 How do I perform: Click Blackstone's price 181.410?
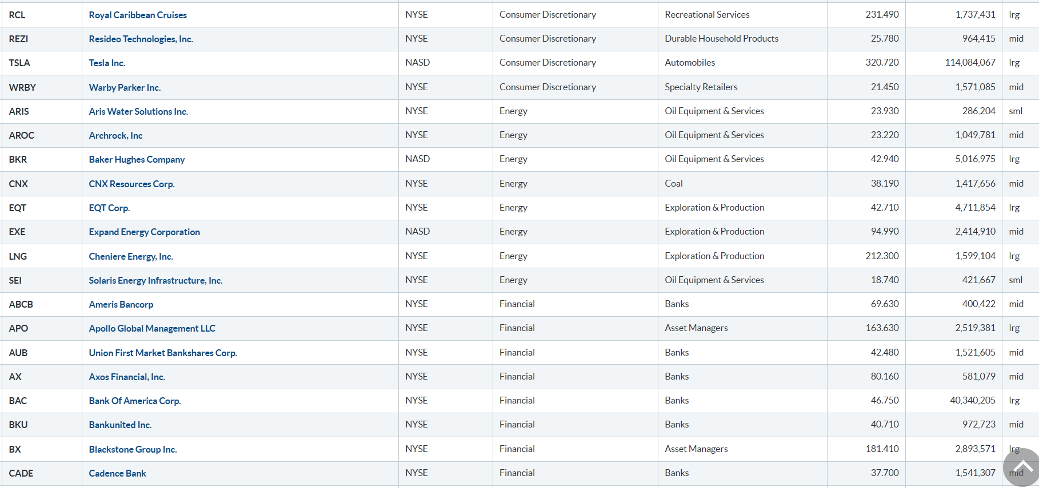[882, 449]
